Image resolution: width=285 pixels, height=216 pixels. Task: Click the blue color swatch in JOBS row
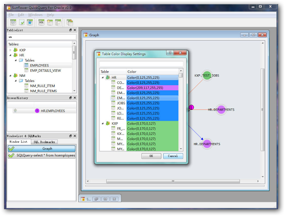click(x=152, y=103)
